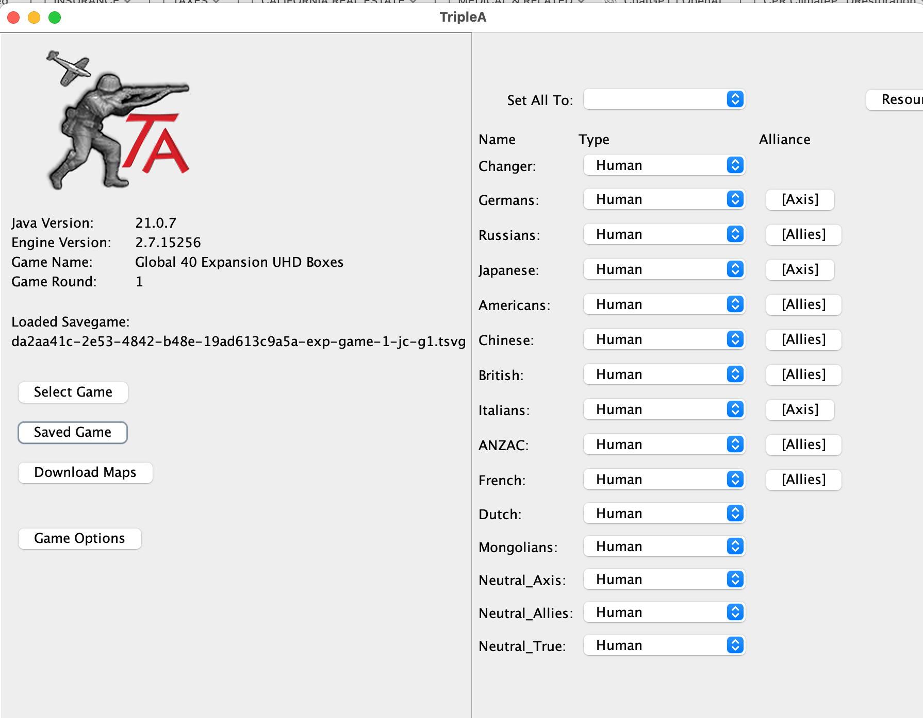This screenshot has width=923, height=718.
Task: Change the Changer player type dropdown
Action: pyautogui.click(x=664, y=165)
